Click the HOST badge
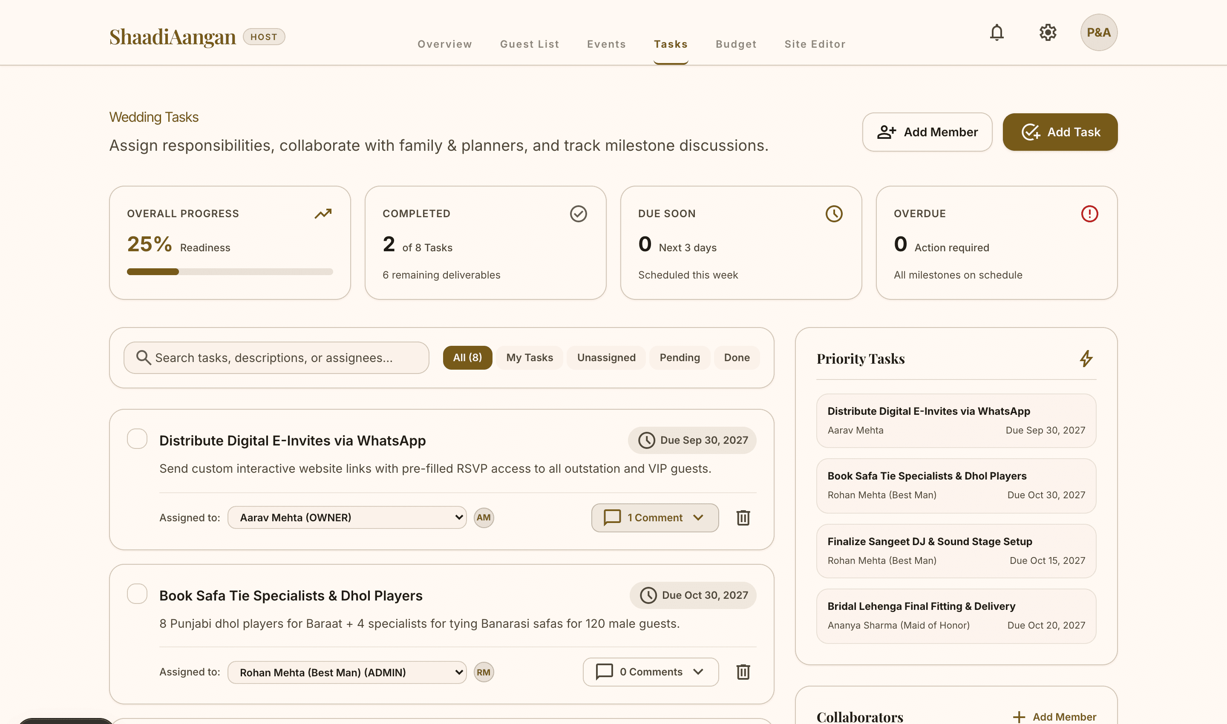This screenshot has height=724, width=1227. click(x=264, y=37)
